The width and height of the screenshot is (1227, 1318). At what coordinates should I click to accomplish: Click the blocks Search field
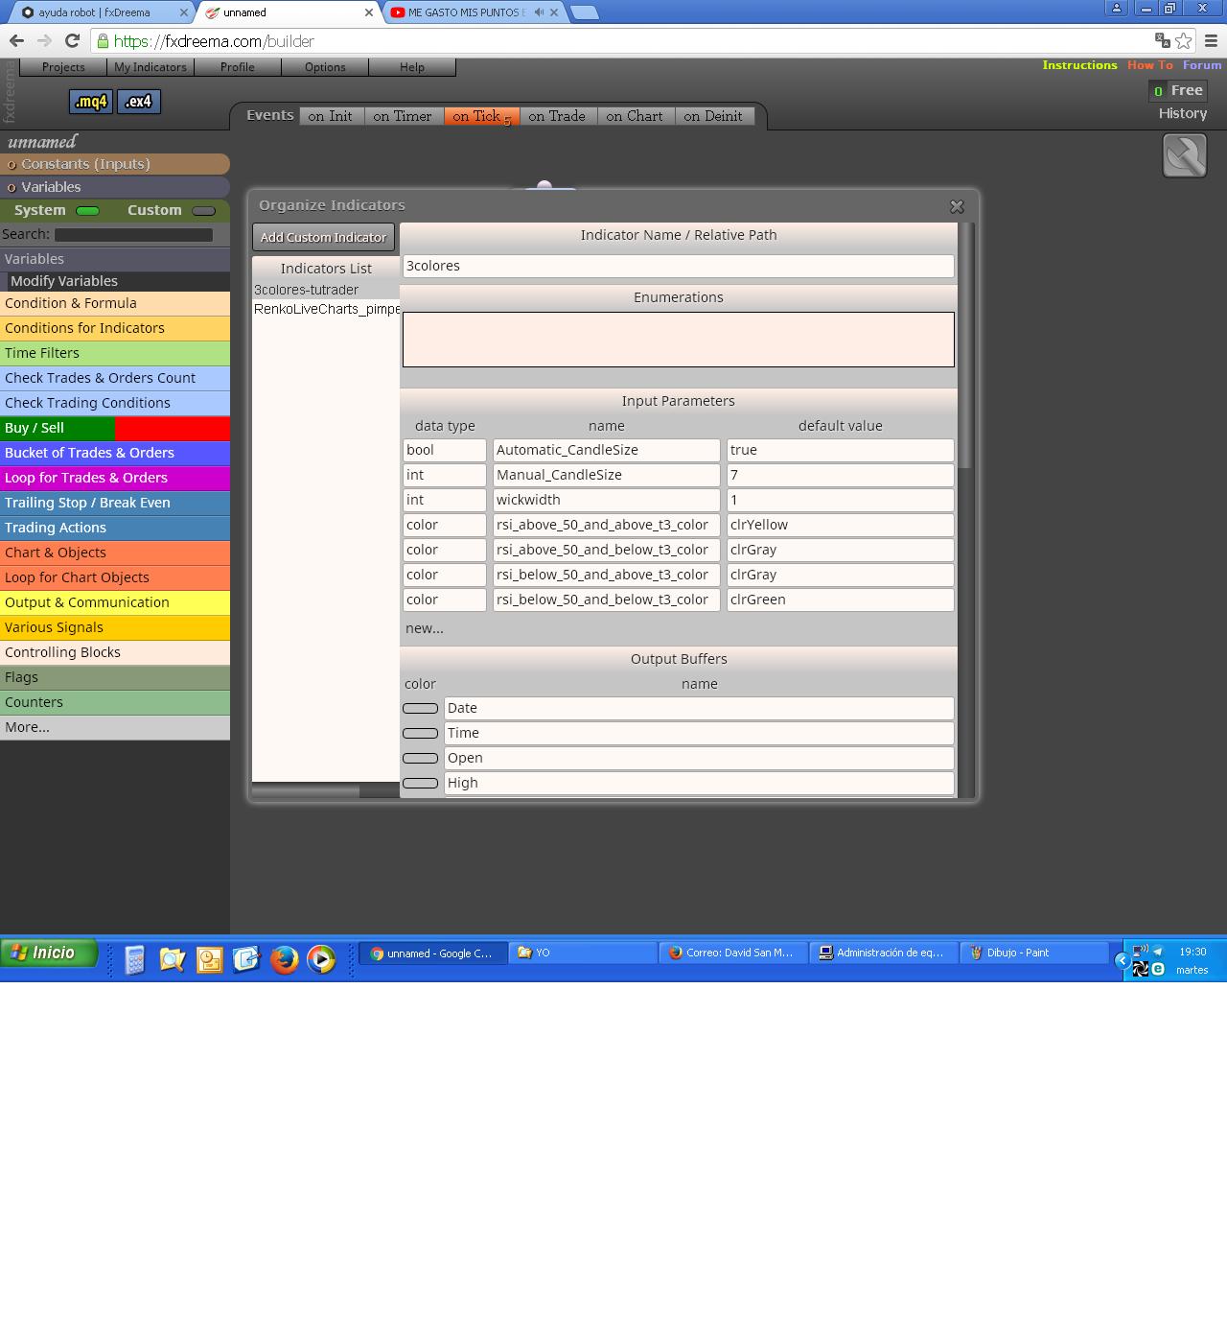pos(133,235)
